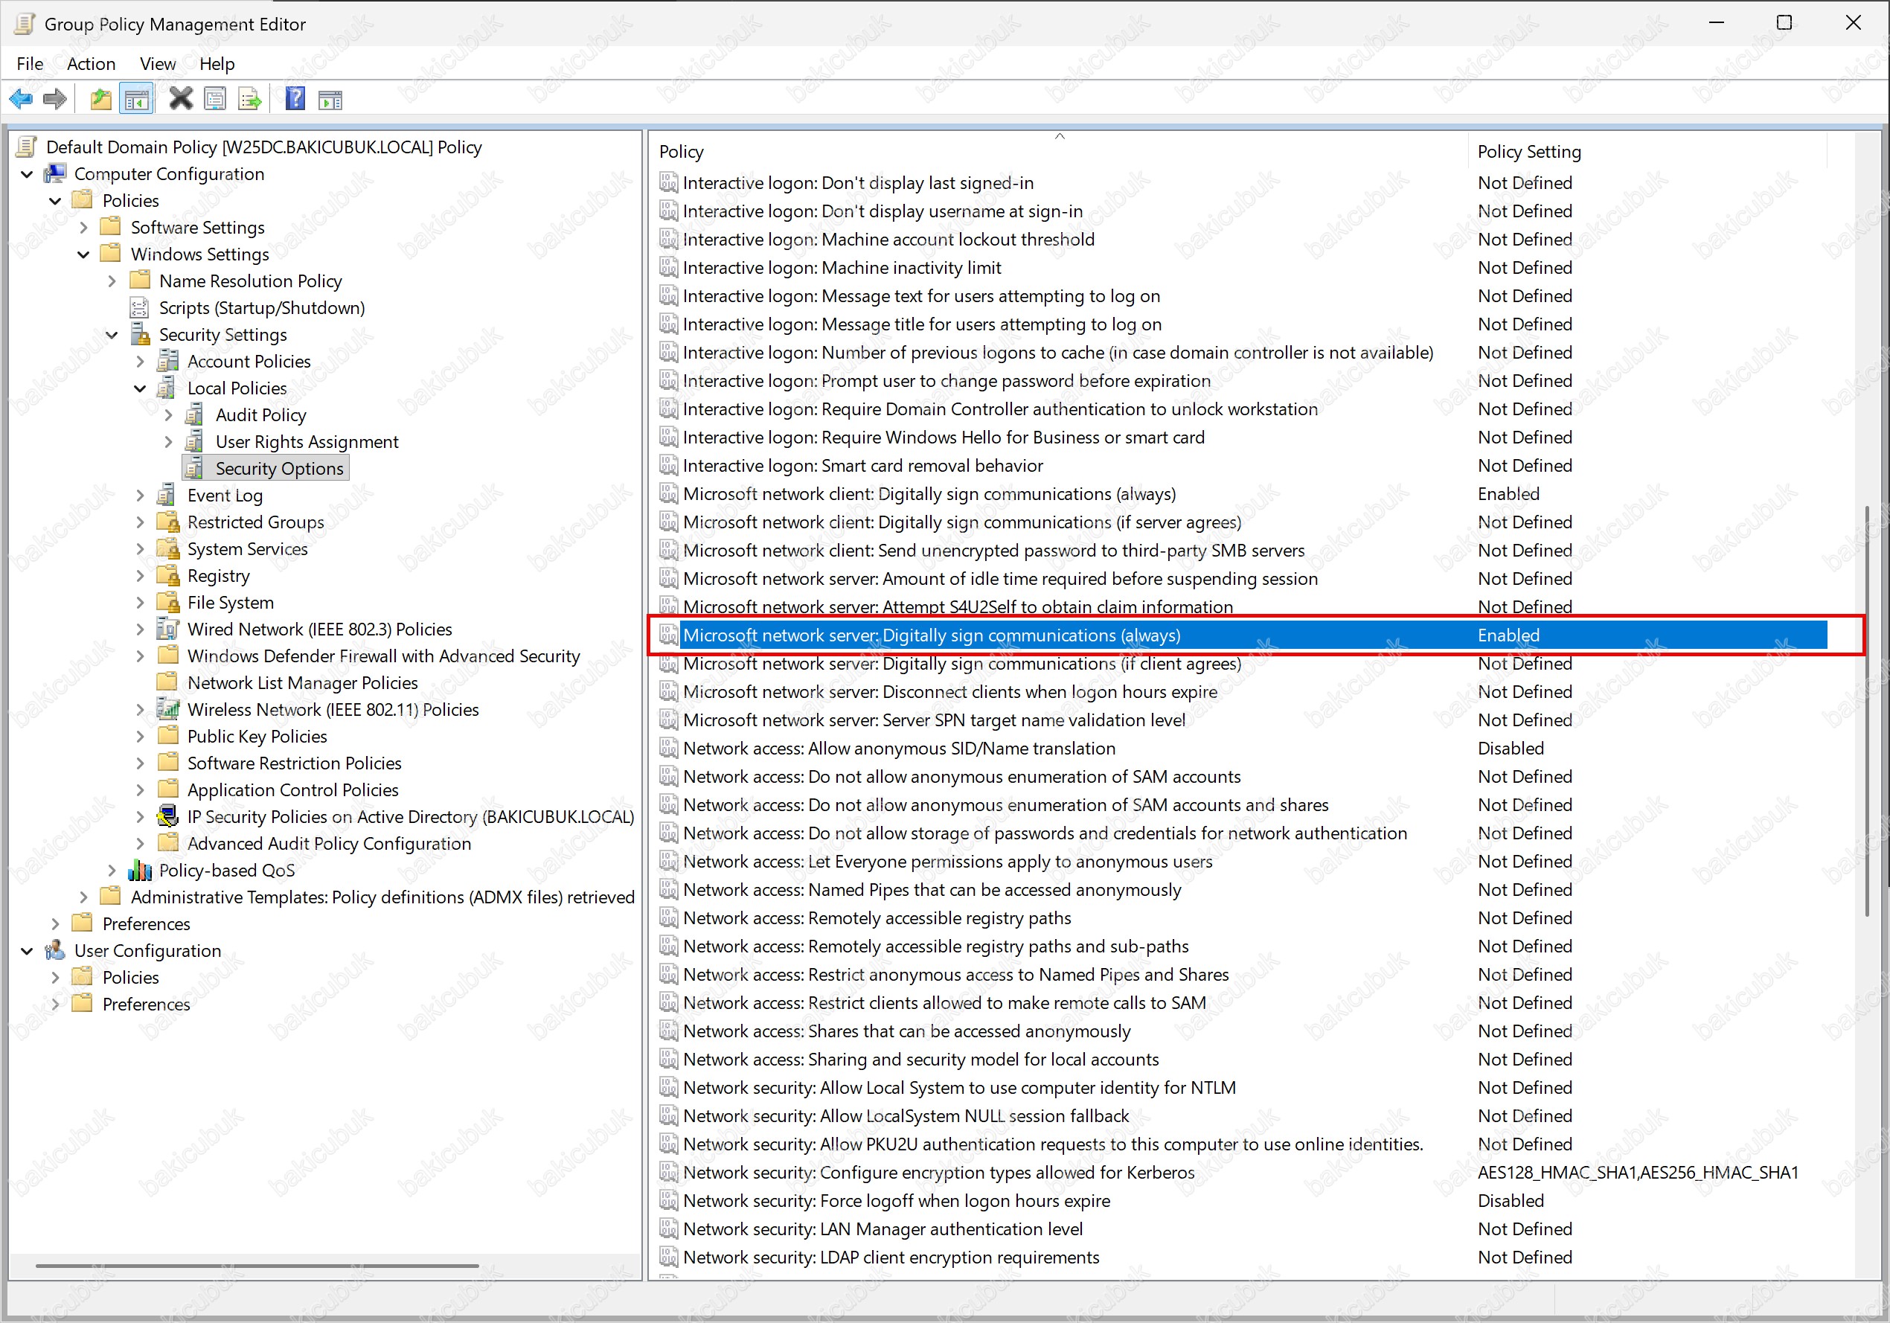Click the Help question mark icon
The width and height of the screenshot is (1890, 1323).
point(295,100)
